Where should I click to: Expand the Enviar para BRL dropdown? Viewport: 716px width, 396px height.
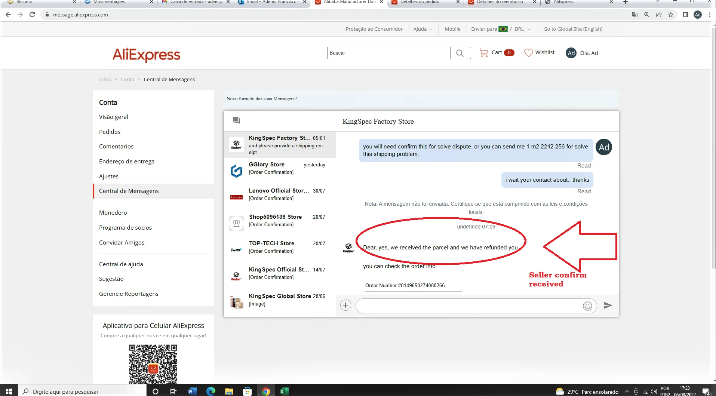tap(501, 29)
